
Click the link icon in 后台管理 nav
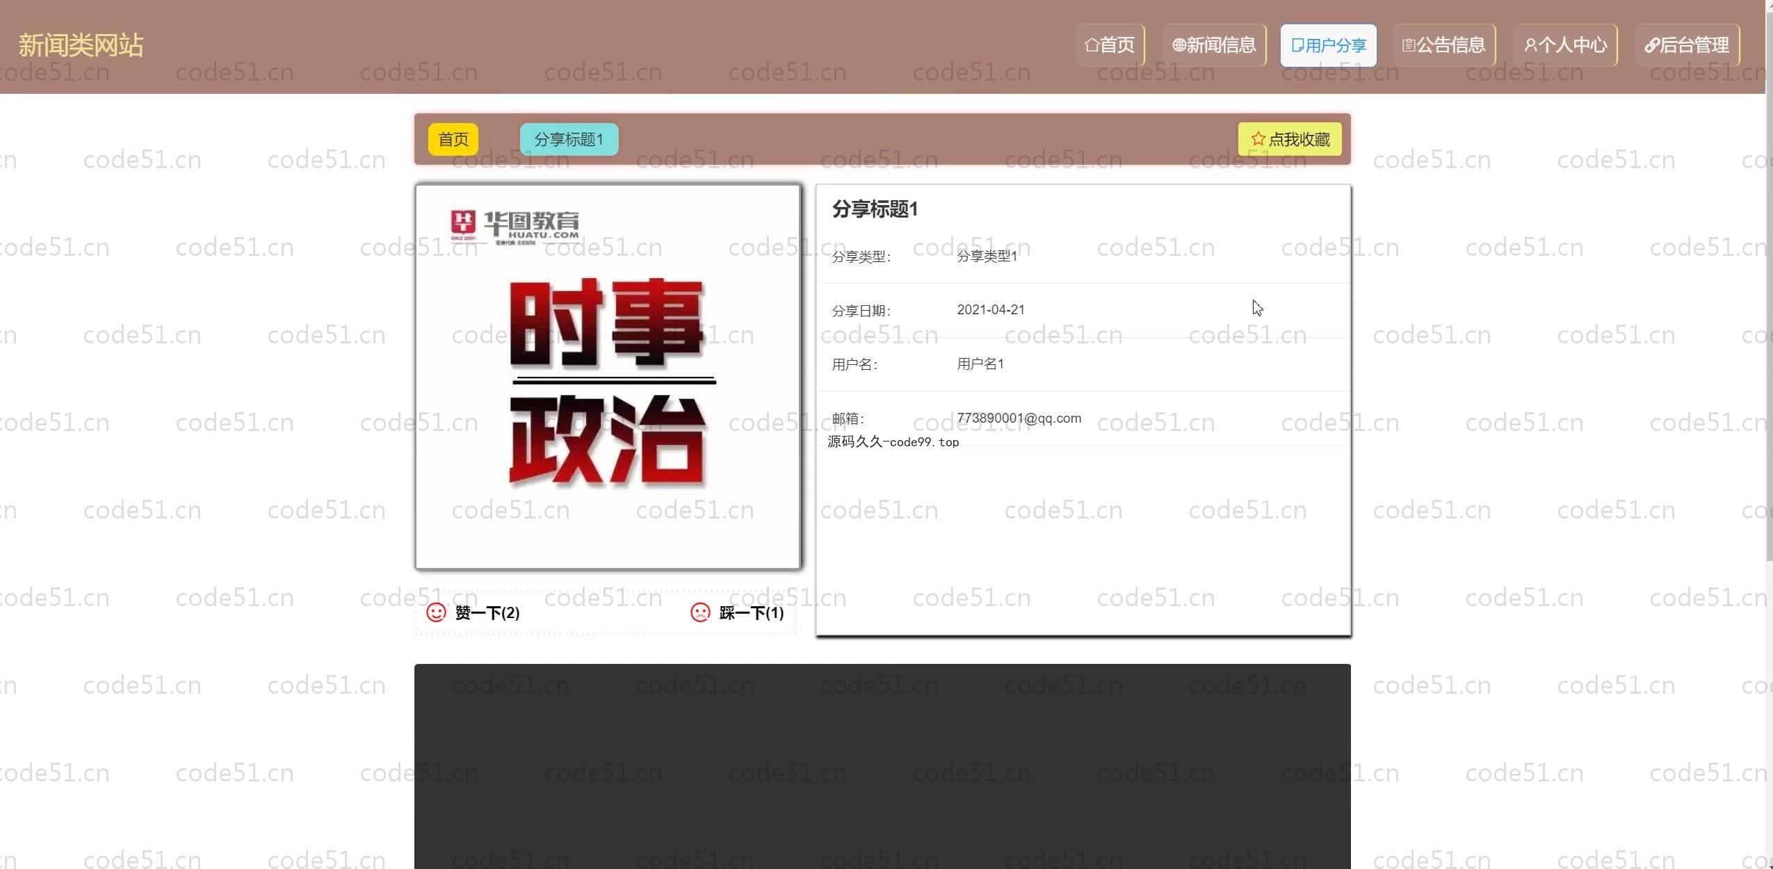(1652, 46)
